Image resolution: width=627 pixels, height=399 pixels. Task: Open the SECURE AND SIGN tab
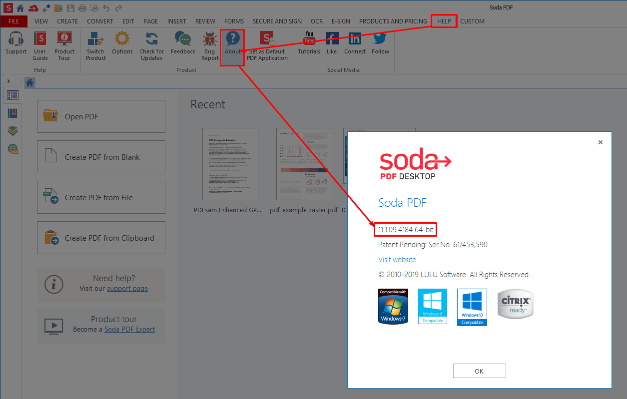pyautogui.click(x=277, y=21)
